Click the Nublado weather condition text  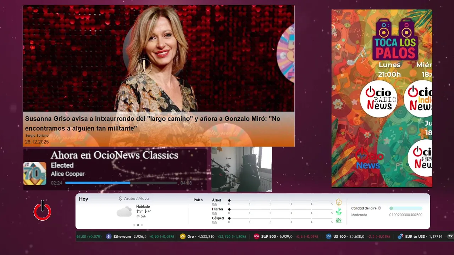143,206
